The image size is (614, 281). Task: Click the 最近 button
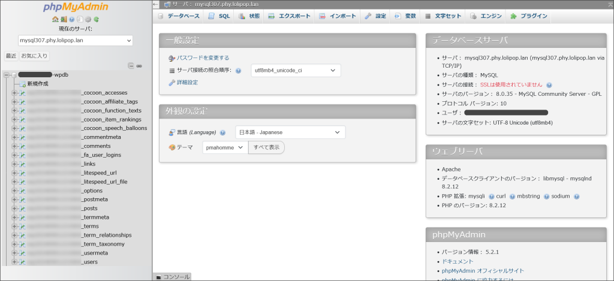click(x=11, y=56)
